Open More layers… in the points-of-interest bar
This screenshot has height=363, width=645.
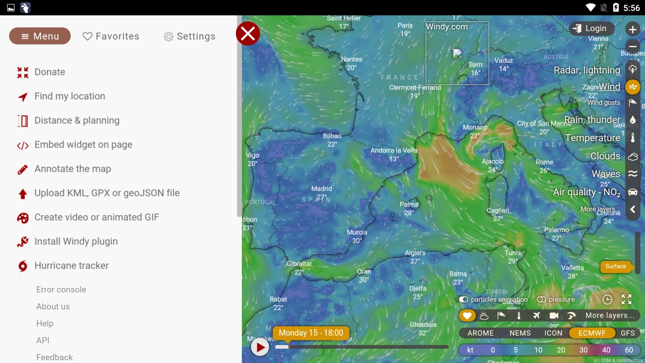click(x=610, y=315)
